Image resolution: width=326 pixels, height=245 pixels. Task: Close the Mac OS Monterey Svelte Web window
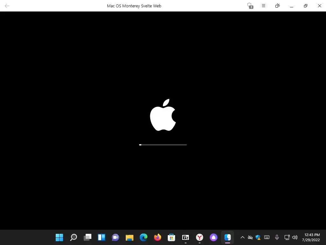[x=319, y=6]
